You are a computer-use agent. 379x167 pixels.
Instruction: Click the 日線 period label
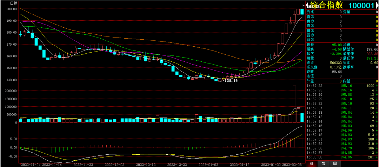pyautogui.click(x=14, y=3)
